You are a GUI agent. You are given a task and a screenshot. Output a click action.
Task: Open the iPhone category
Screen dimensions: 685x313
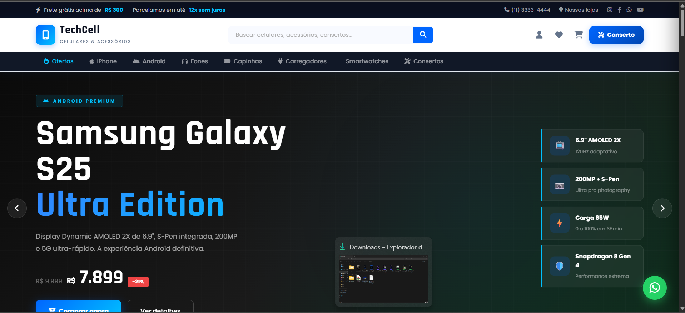click(103, 61)
